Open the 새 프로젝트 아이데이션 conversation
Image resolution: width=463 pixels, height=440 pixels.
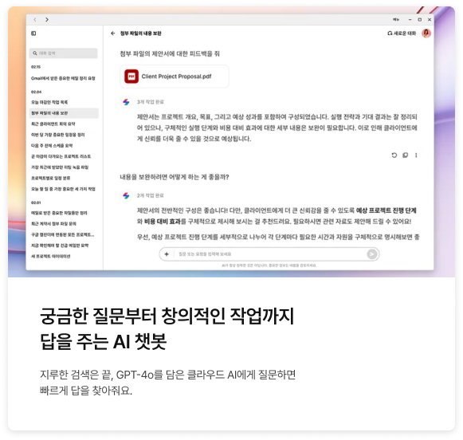point(51,257)
